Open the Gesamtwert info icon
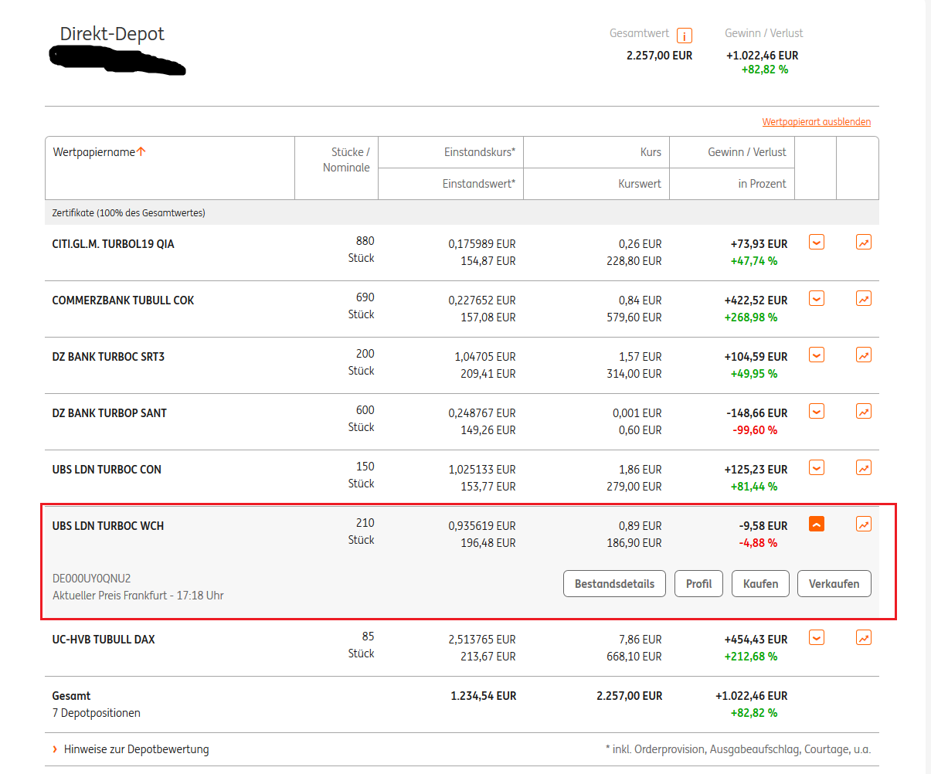931x774 pixels. pyautogui.click(x=684, y=36)
